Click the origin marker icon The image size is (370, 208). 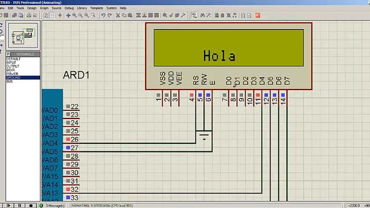pyautogui.click(x=60, y=16)
